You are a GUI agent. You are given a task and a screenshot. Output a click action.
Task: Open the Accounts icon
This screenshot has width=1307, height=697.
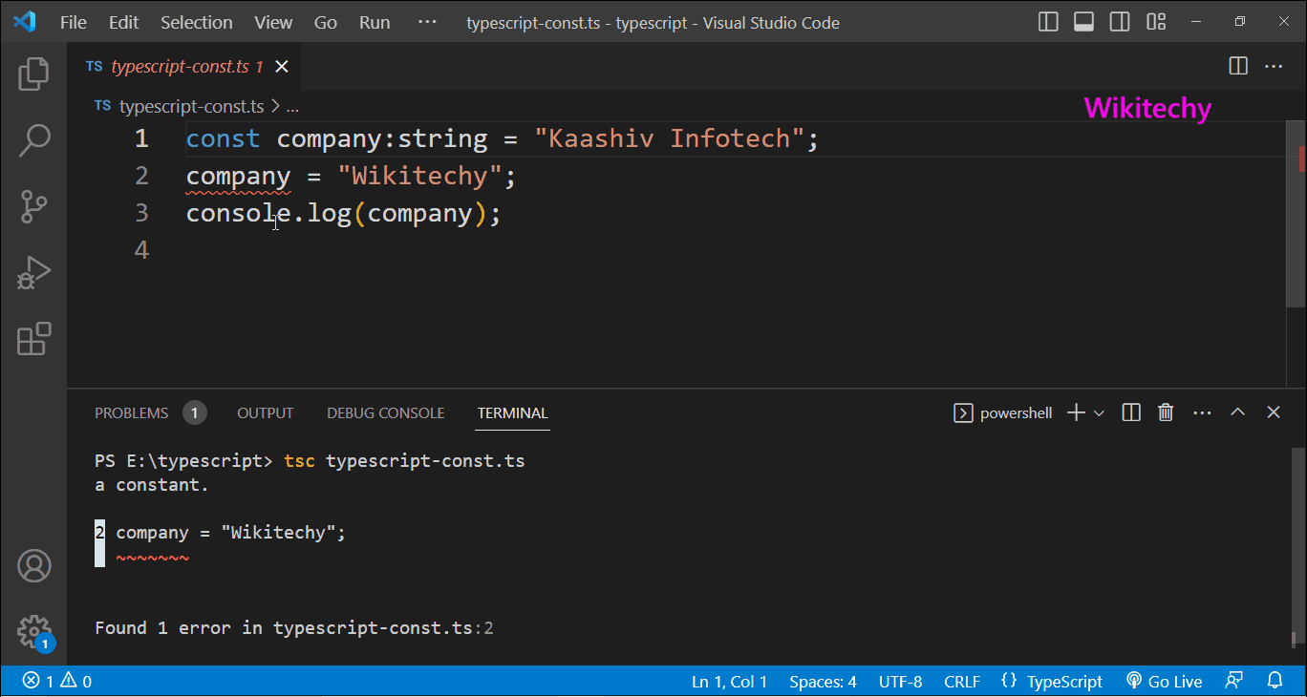click(33, 566)
